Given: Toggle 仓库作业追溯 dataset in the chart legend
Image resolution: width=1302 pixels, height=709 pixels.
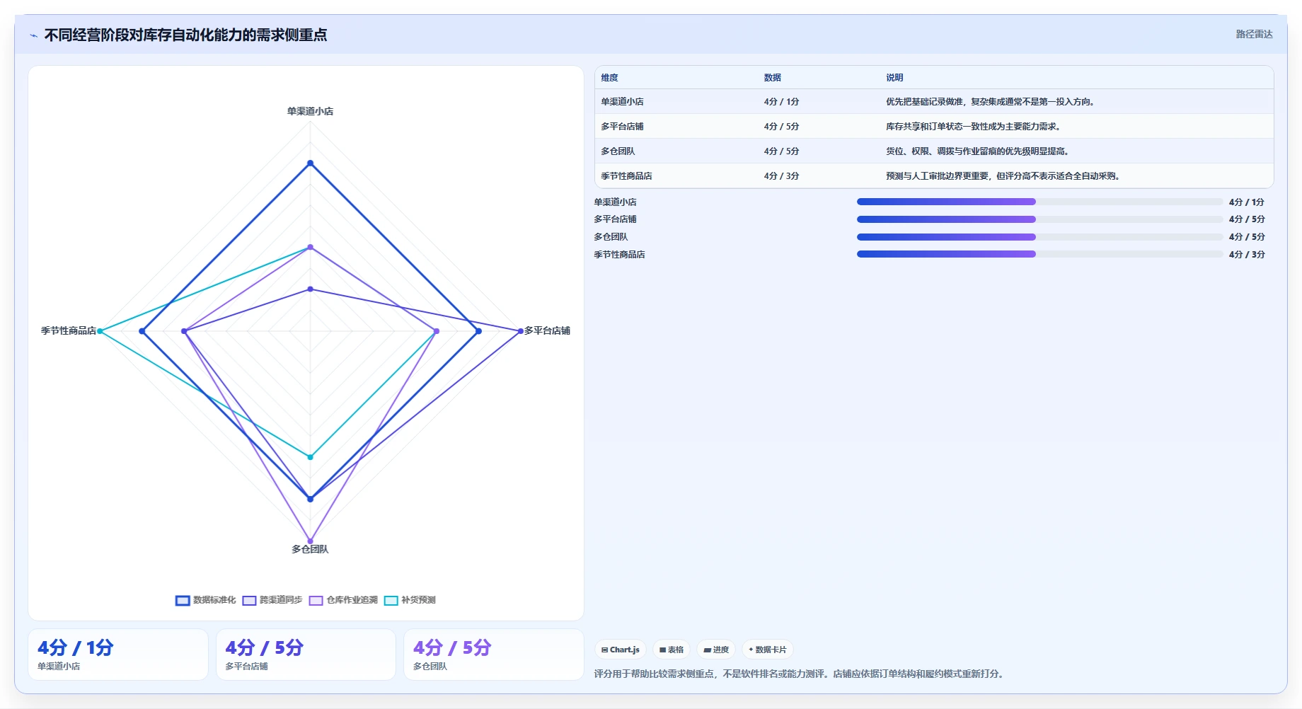Looking at the screenshot, I should (343, 600).
